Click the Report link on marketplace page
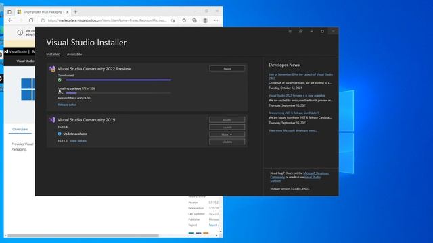 [214, 225]
